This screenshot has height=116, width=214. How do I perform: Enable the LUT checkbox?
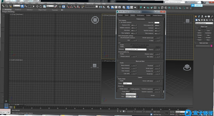coord(119,45)
